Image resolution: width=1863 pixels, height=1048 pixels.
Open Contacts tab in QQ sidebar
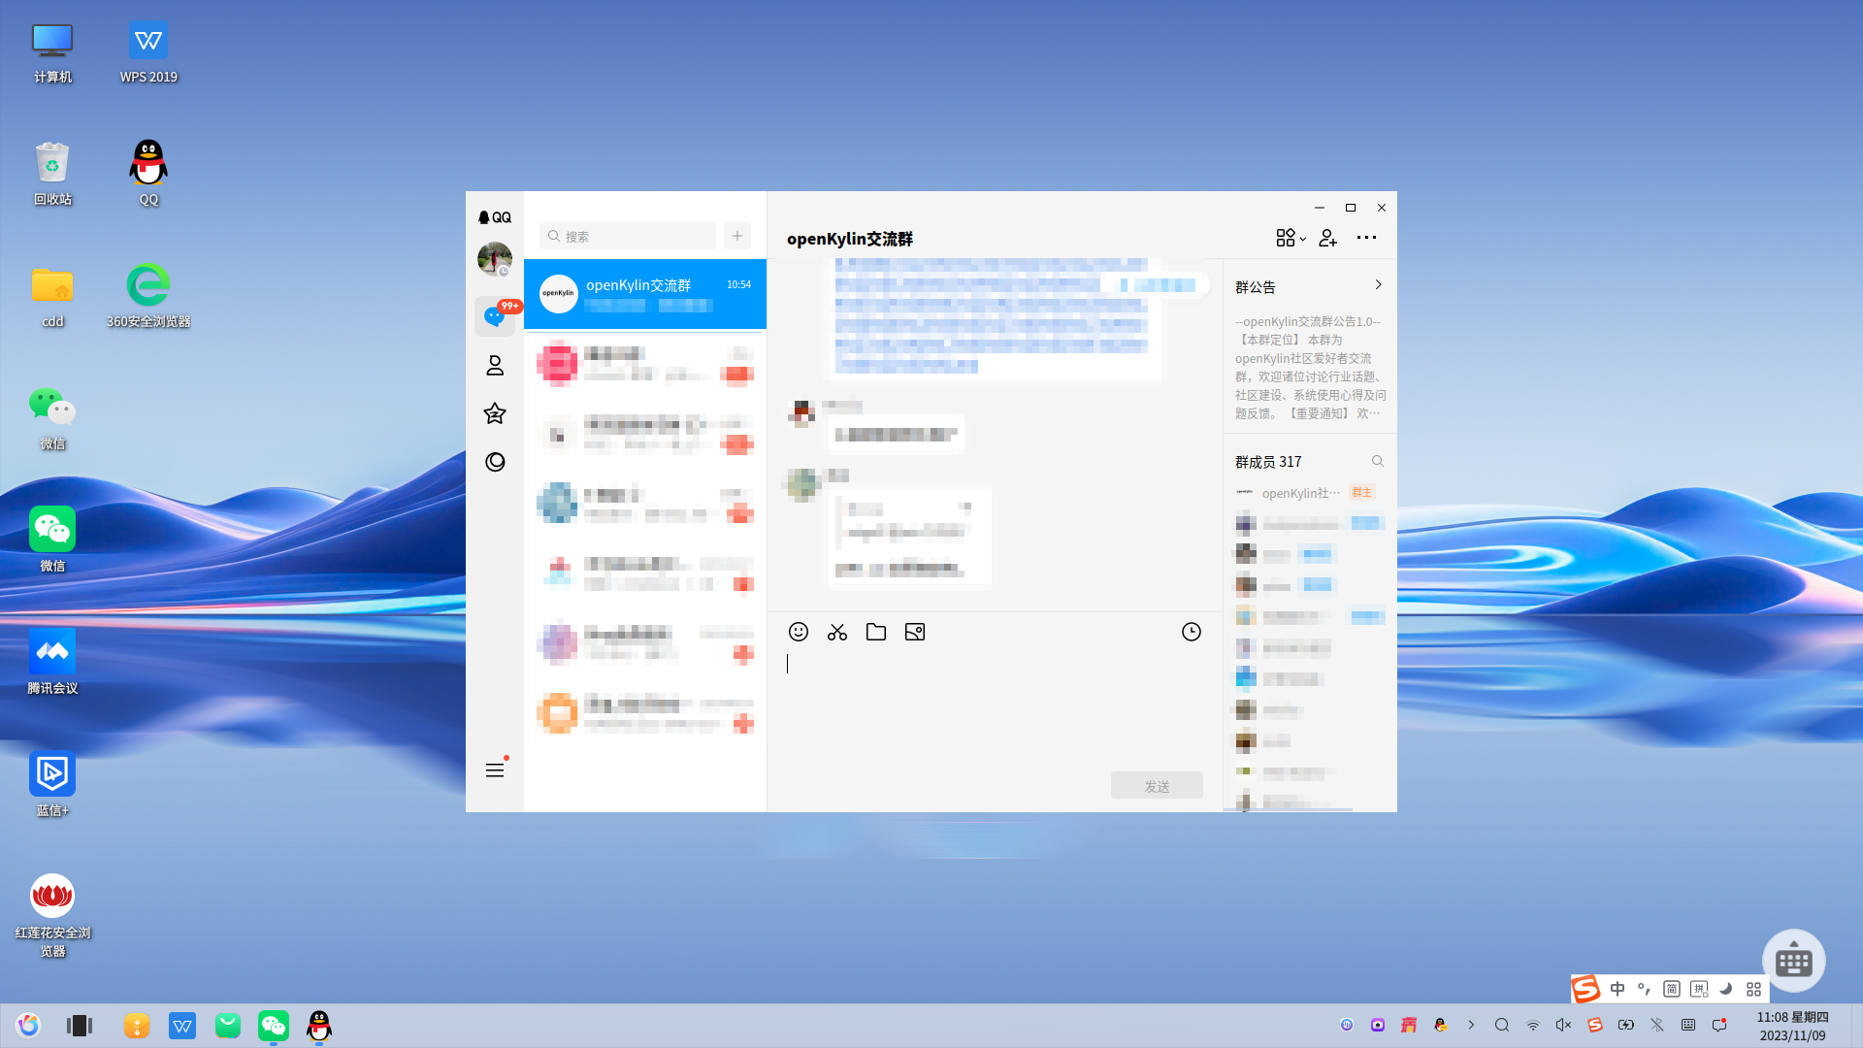495,366
